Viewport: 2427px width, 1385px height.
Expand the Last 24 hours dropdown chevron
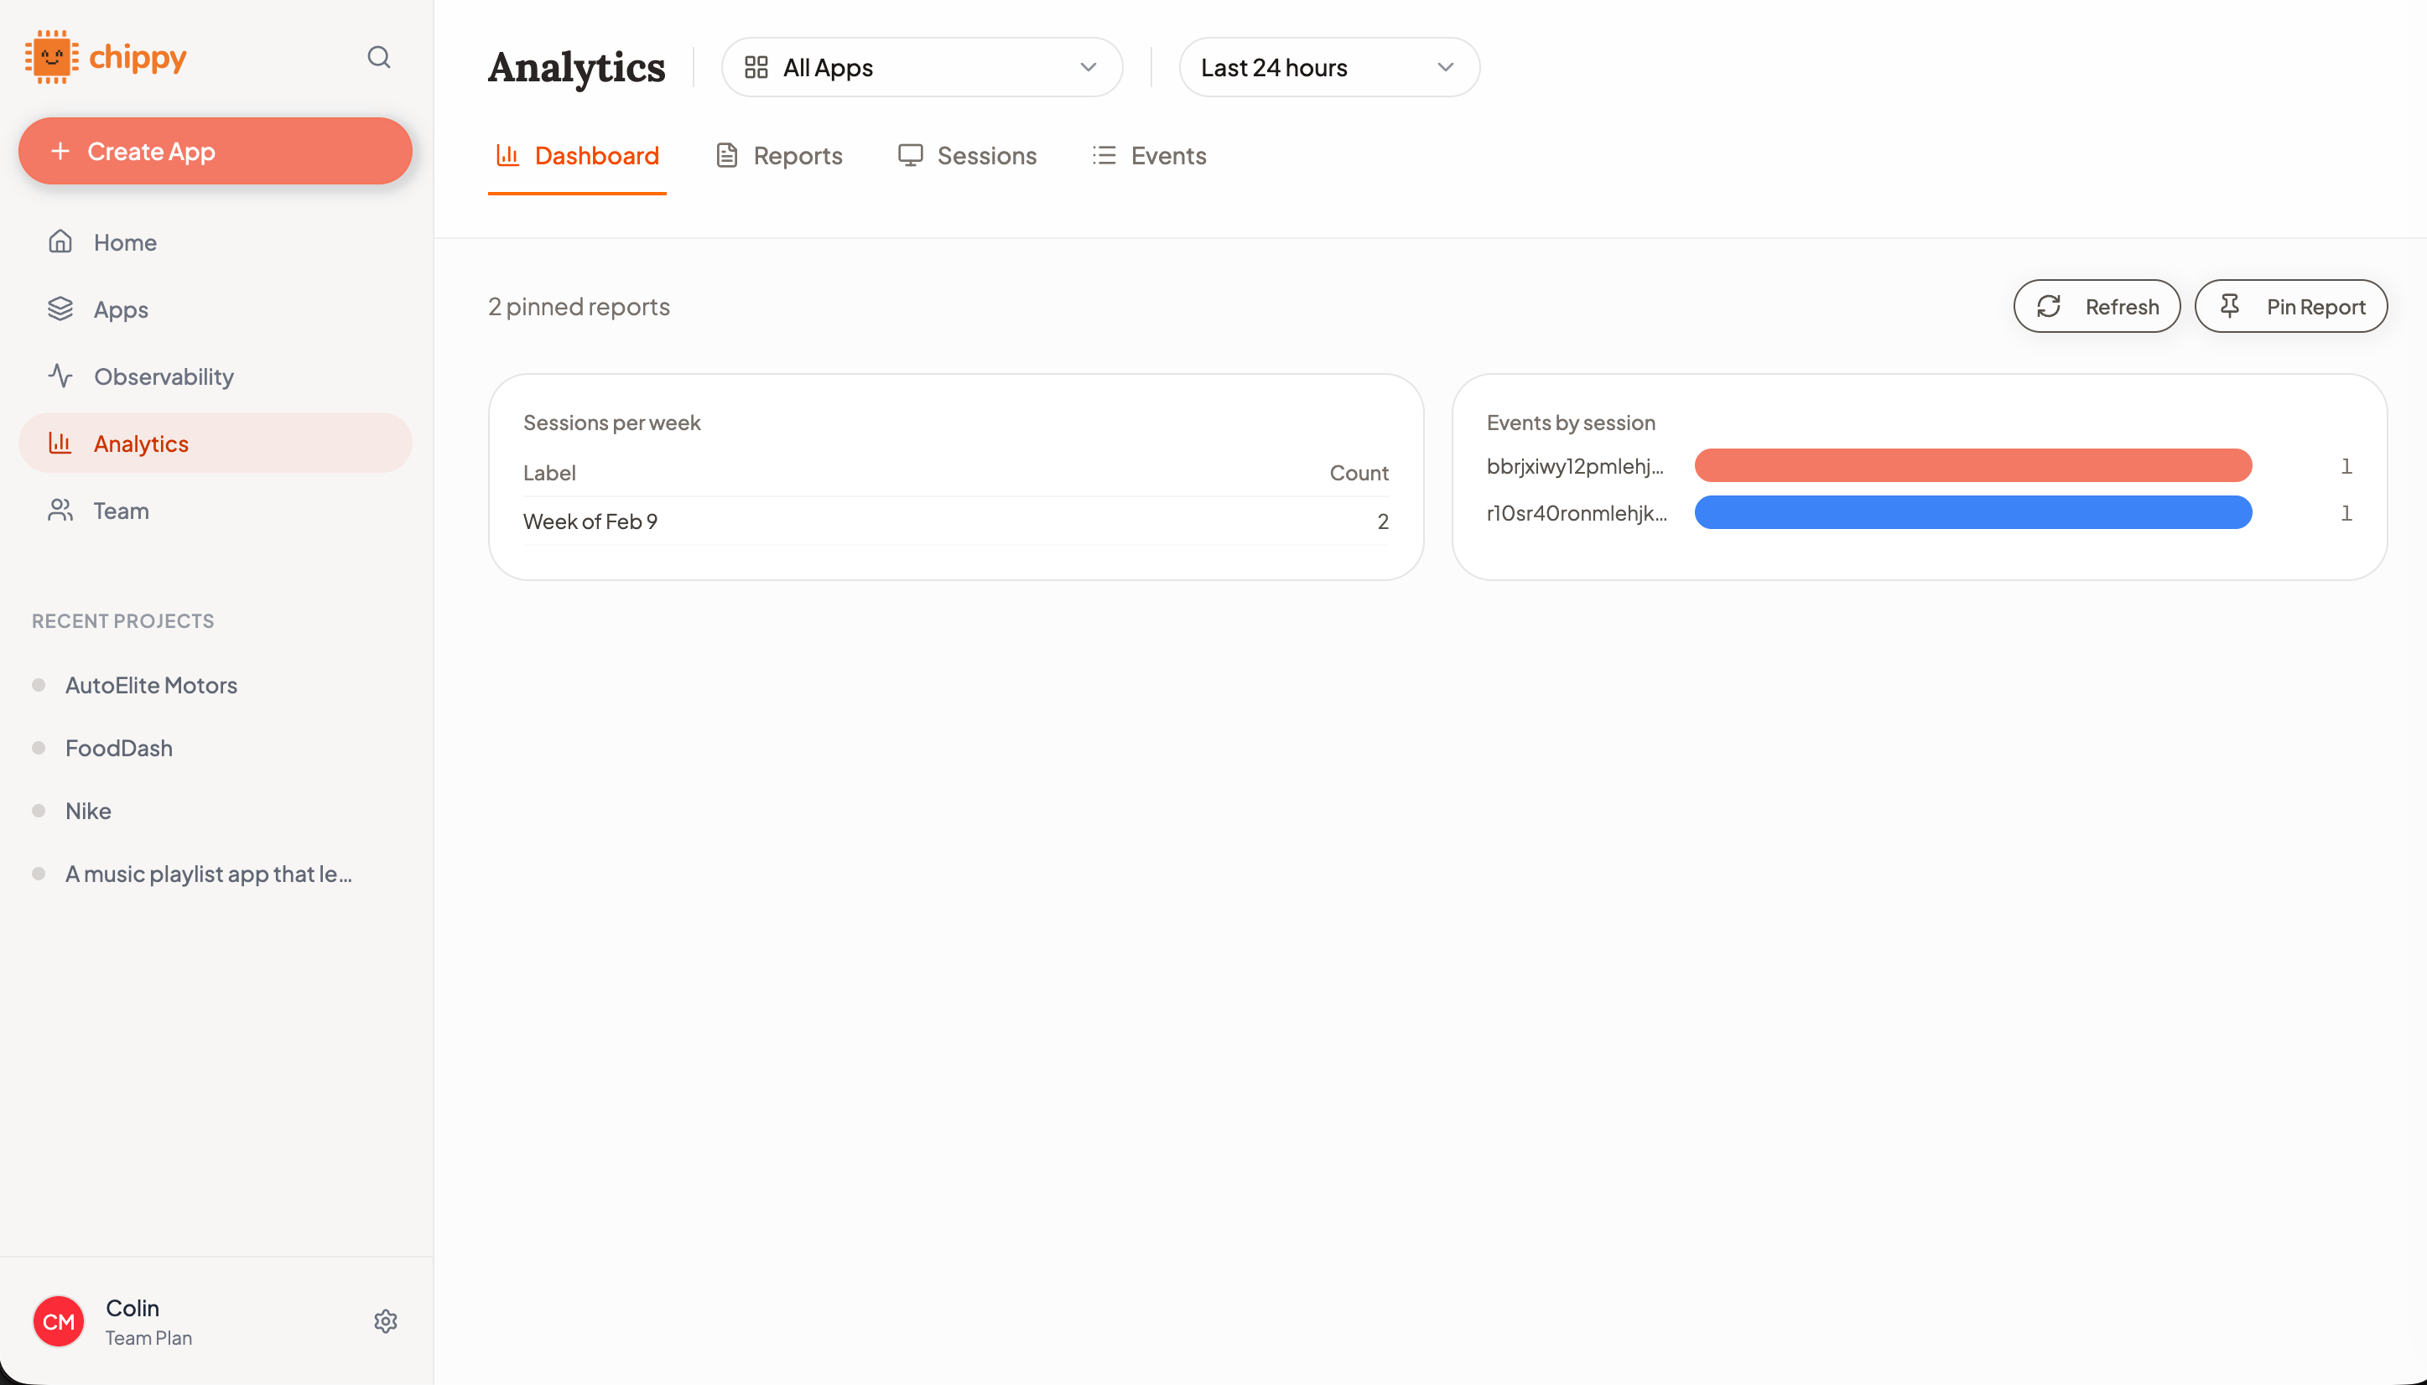[x=1445, y=68]
